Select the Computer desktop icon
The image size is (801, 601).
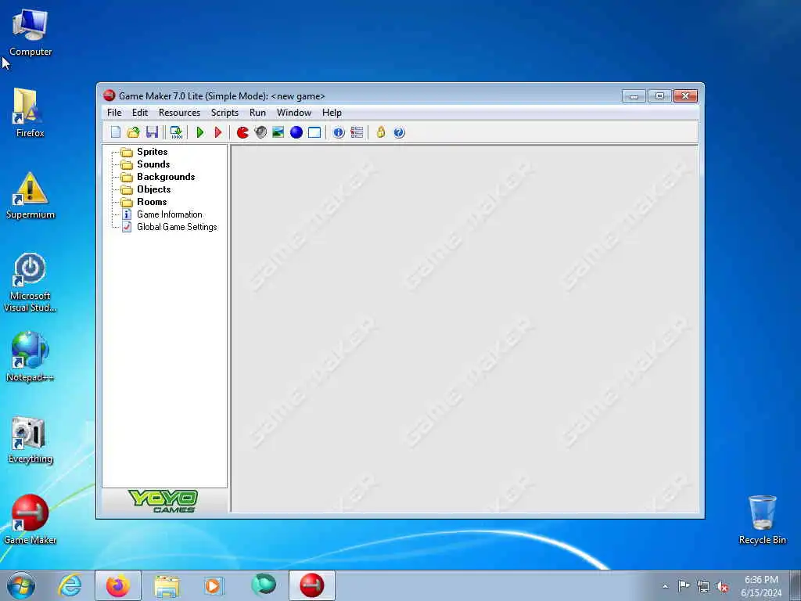[x=31, y=32]
